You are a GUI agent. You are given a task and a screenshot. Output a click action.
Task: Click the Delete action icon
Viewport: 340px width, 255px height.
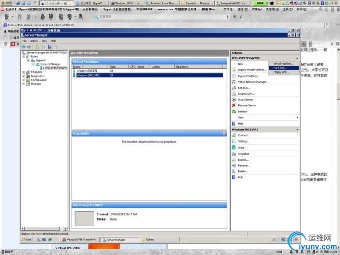234,171
